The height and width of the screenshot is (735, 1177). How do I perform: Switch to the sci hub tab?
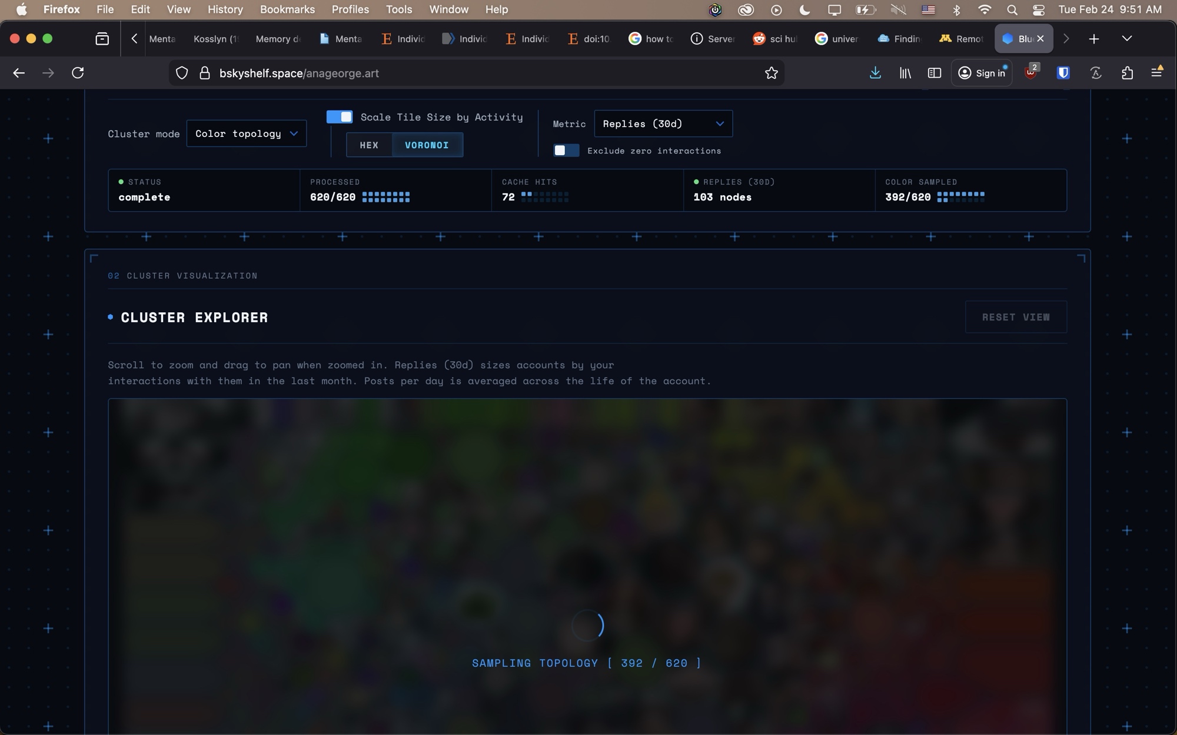tap(775, 39)
